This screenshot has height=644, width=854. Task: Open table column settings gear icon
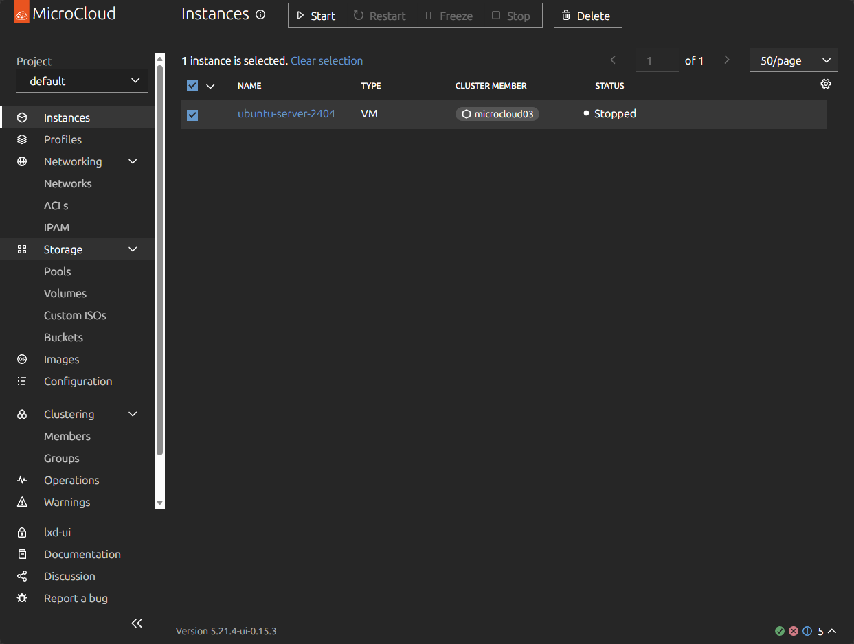[826, 84]
